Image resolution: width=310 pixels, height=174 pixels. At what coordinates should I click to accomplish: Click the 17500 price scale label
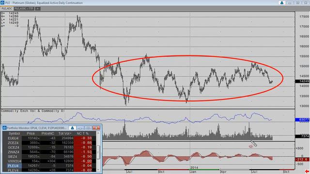click(x=304, y=17)
